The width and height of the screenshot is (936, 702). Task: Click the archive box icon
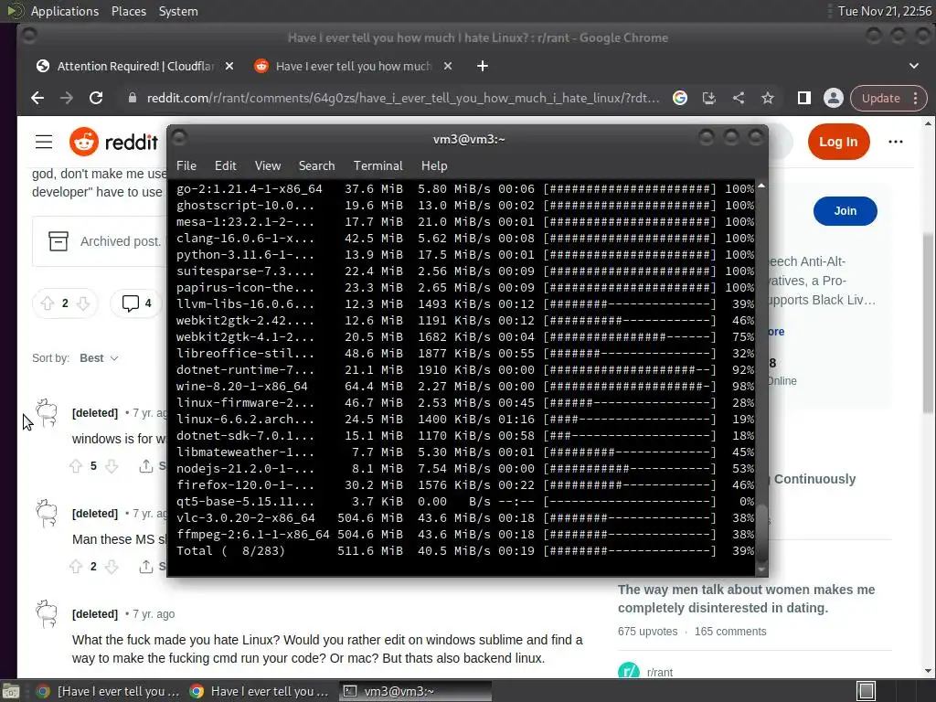point(58,241)
